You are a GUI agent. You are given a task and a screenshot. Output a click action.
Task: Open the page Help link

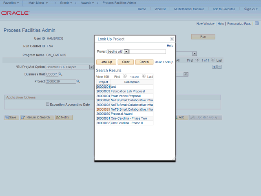221,24
